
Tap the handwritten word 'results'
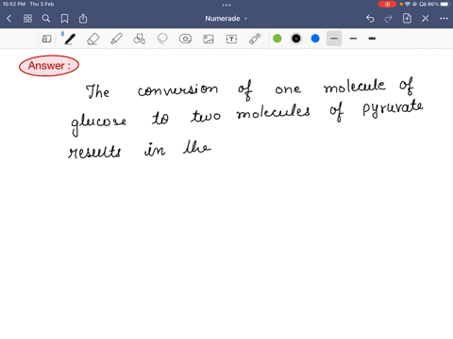(x=94, y=152)
